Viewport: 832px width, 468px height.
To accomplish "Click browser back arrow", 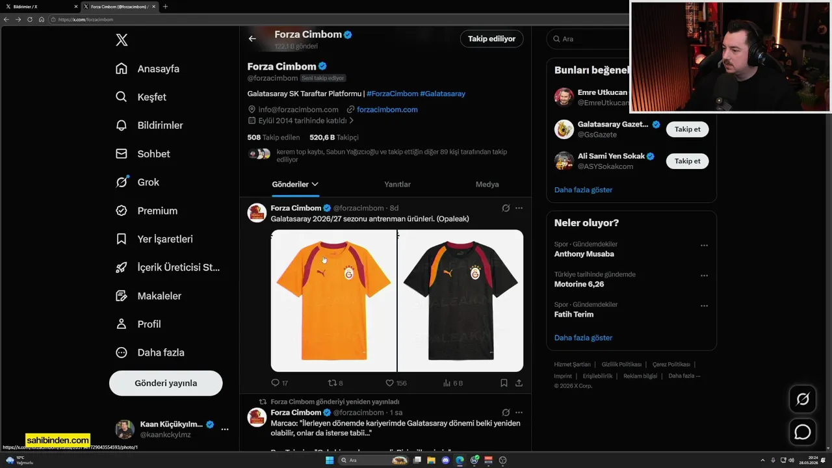I will 6,19.
